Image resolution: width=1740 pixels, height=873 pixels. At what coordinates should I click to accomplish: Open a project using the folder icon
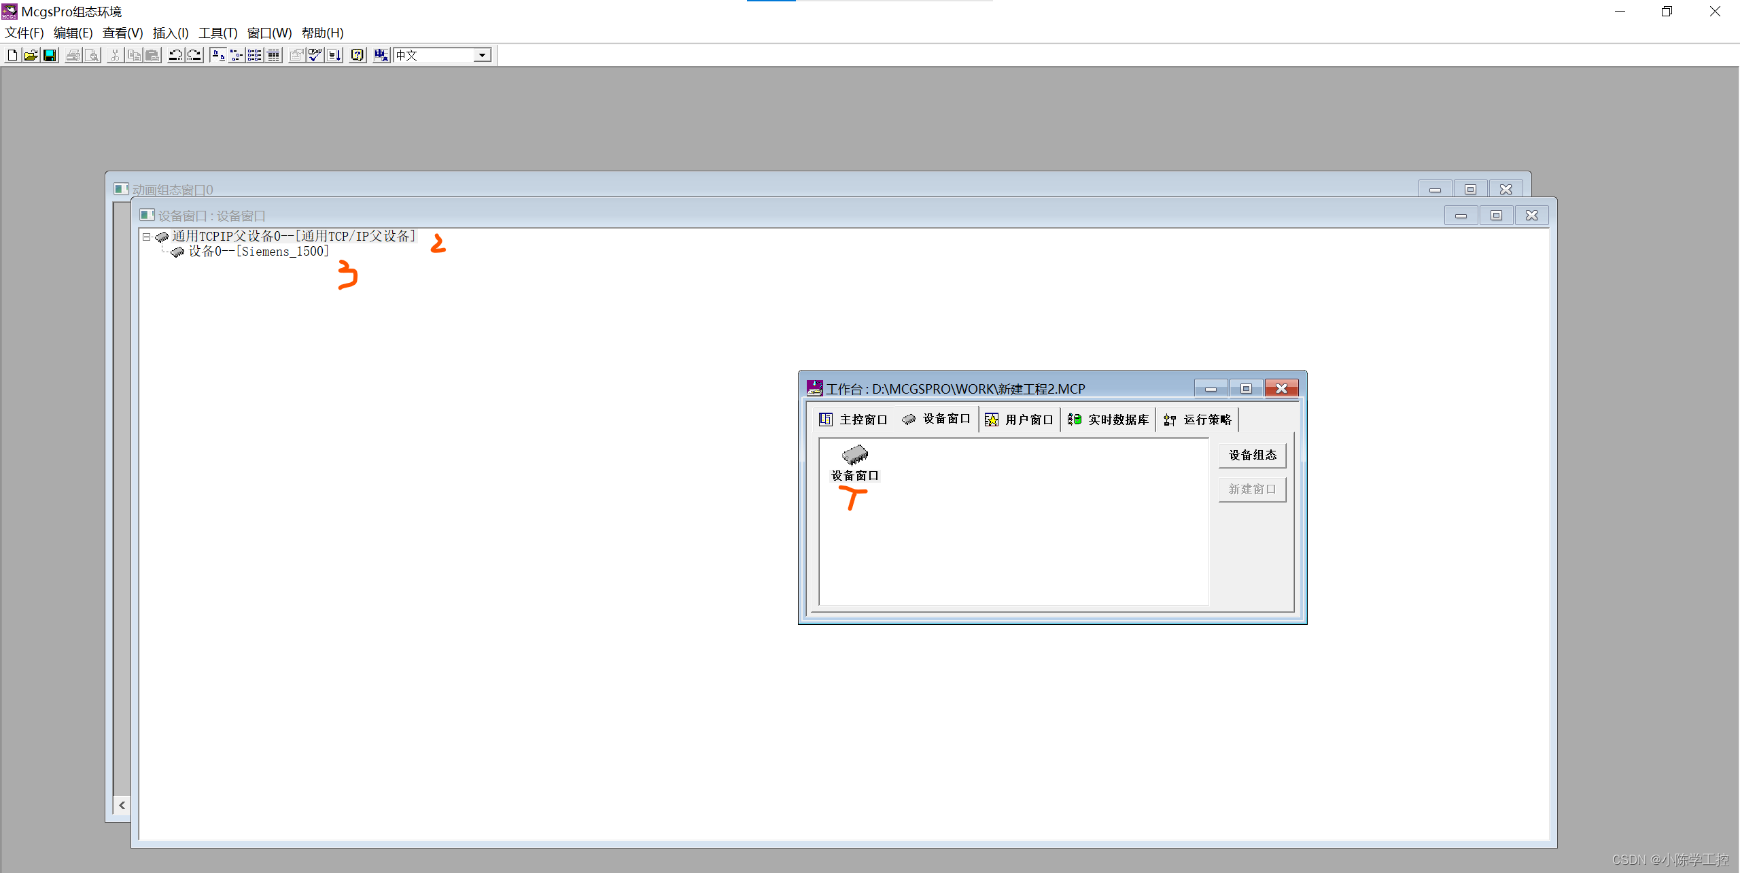click(x=31, y=56)
